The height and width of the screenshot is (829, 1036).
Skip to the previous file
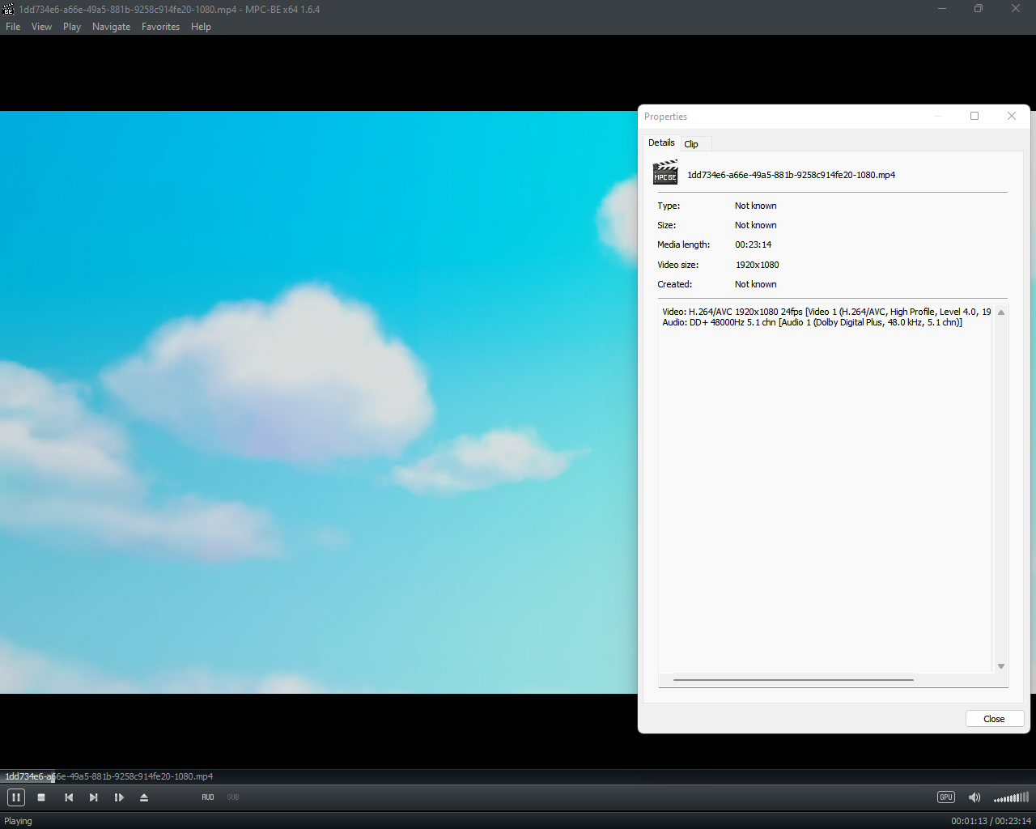[x=69, y=797]
